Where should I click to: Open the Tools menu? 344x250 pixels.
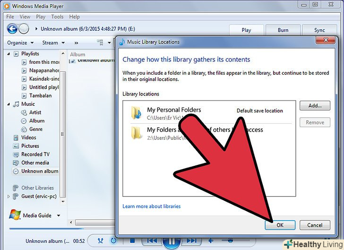pos(57,17)
